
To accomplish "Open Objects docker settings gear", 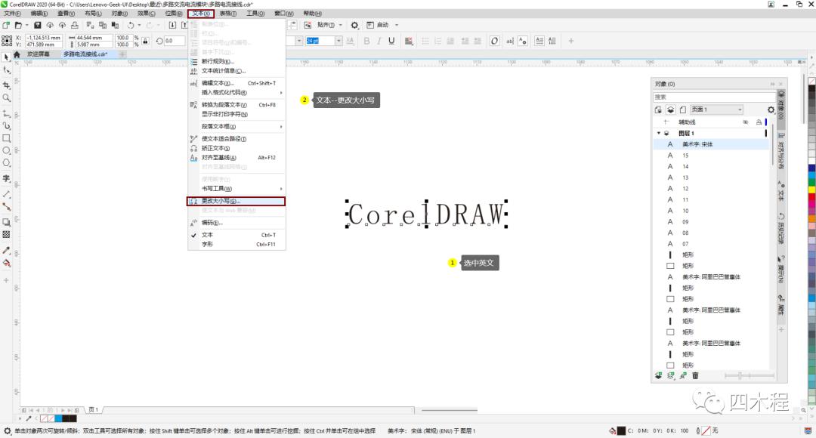I will point(771,109).
